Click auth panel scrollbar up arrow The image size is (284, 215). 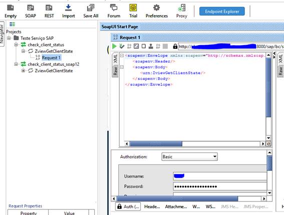click(269, 153)
